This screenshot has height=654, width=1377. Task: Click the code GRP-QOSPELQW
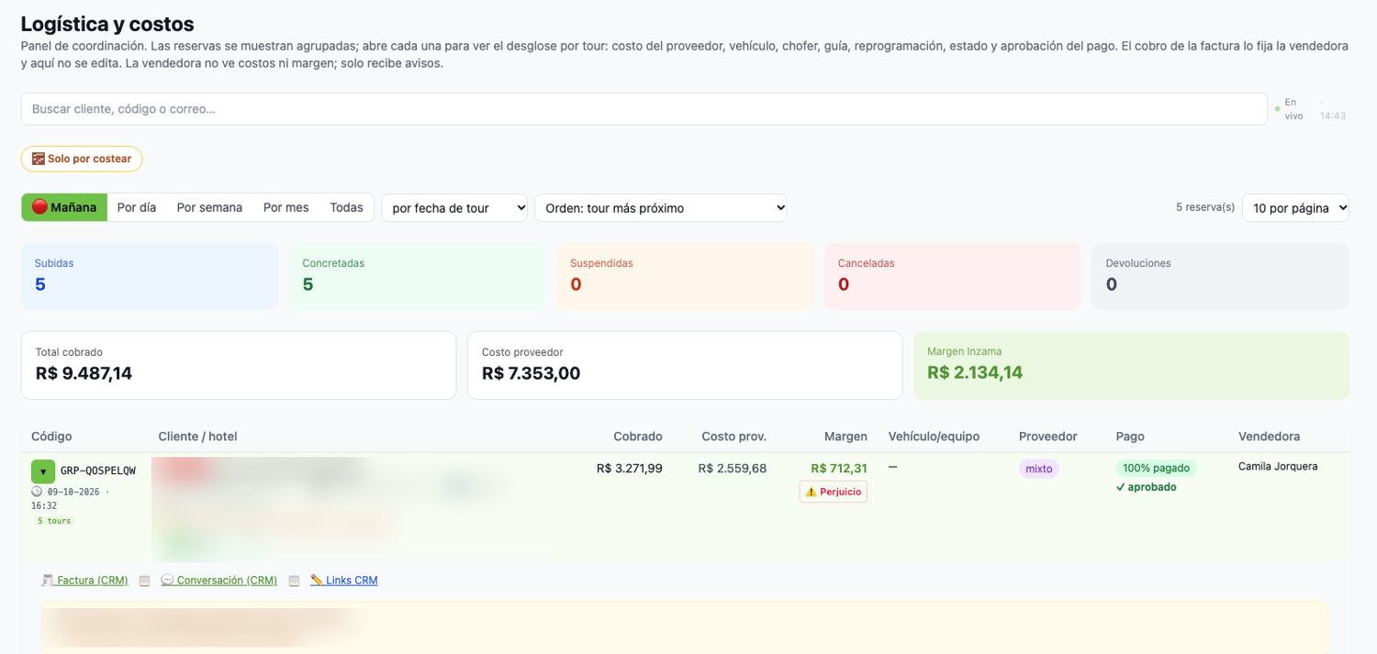point(98,471)
